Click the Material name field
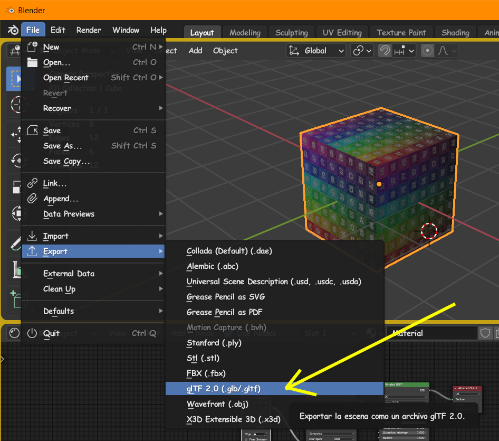 point(431,333)
